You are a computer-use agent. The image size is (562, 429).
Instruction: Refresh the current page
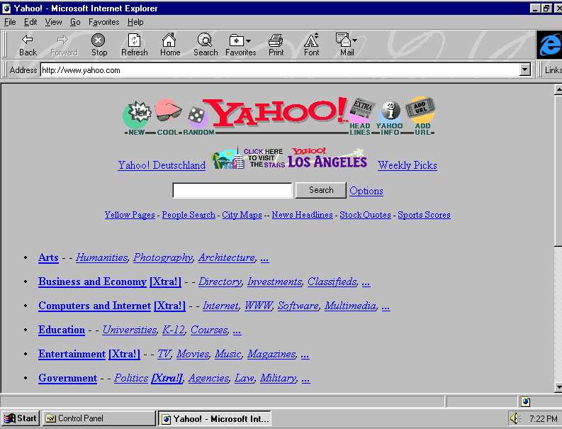click(x=135, y=45)
